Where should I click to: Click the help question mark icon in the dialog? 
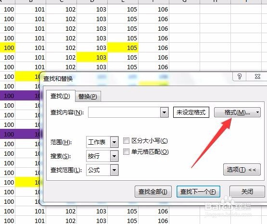pyautogui.click(x=240, y=76)
